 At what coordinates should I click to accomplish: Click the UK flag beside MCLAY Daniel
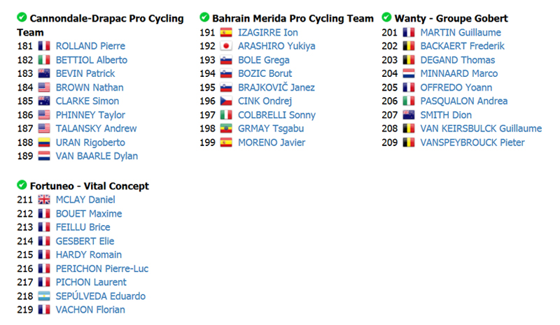pos(44,199)
